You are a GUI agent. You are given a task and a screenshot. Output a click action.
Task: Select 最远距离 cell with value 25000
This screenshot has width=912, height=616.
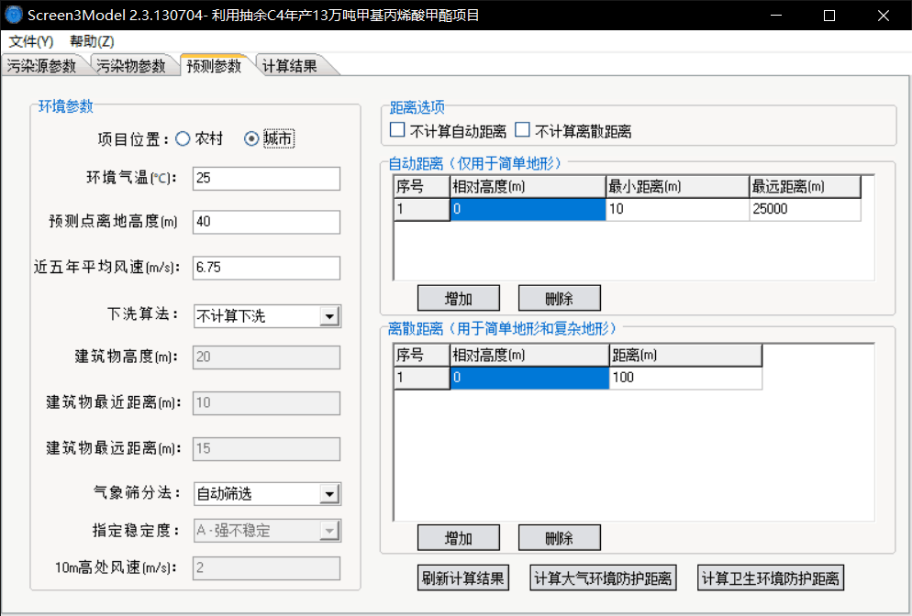[805, 209]
